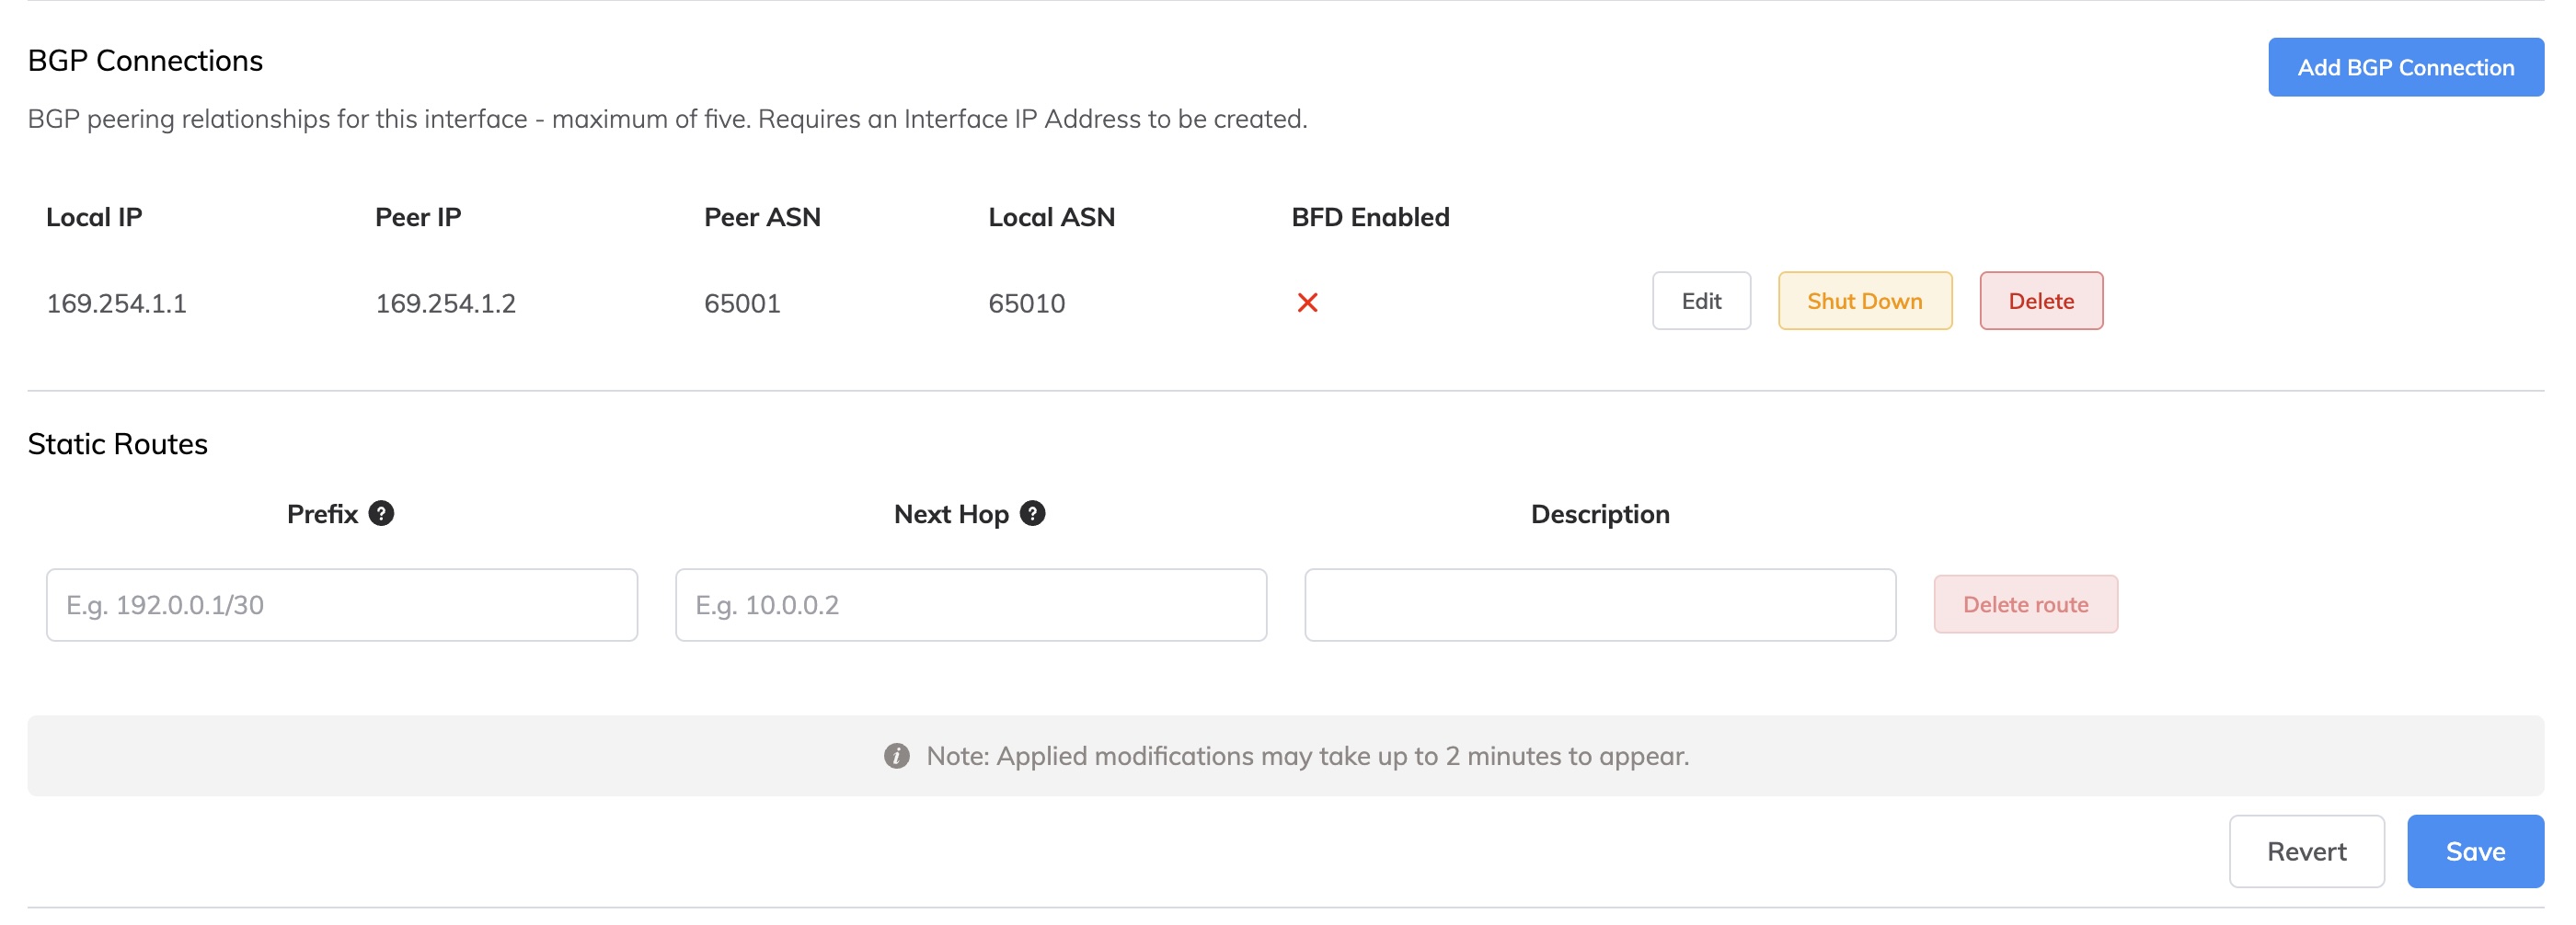Revert the unsaved changes

point(2305,851)
